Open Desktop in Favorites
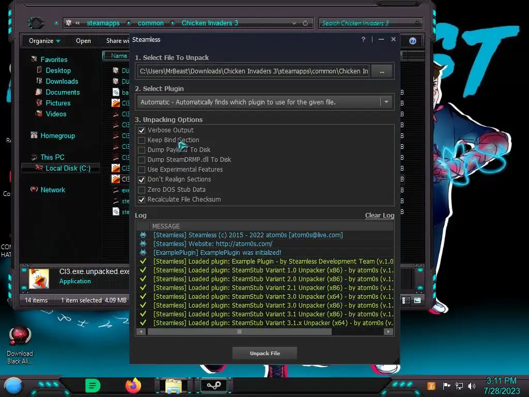 (58, 70)
